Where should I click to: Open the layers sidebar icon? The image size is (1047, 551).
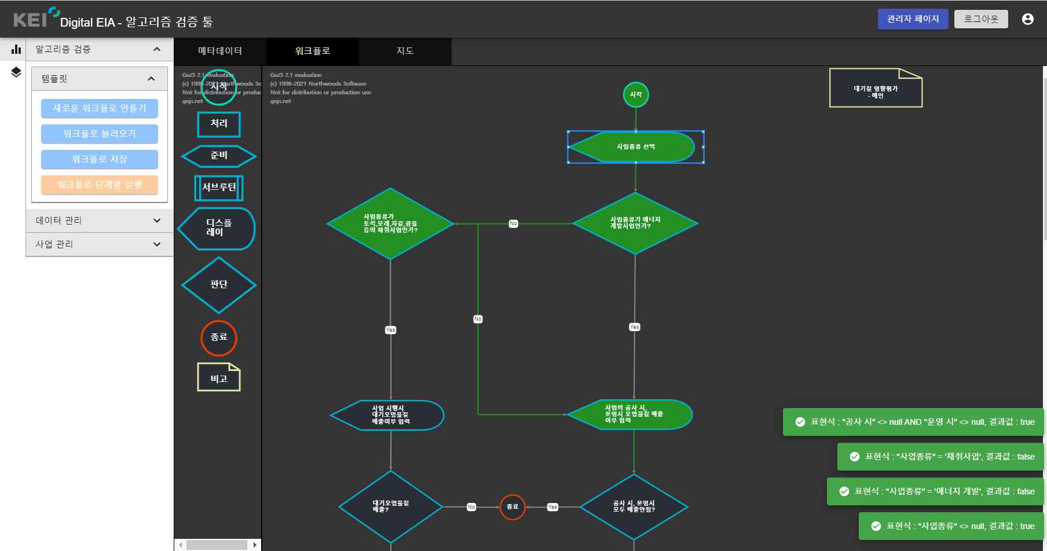click(16, 72)
